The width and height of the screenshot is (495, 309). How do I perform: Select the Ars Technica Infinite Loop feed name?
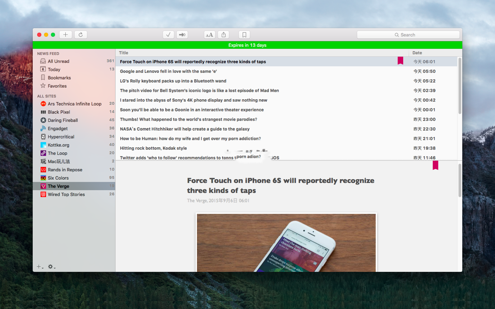(x=75, y=104)
